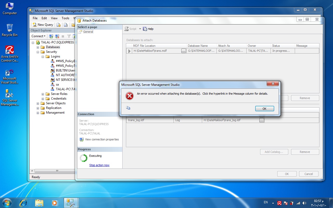333x208 pixels.
Task: Open the Connect dropdown in Object Explorer
Action: pos(39,36)
